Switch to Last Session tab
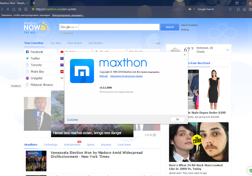Viewport: 252px width, 176px height. coord(96,43)
